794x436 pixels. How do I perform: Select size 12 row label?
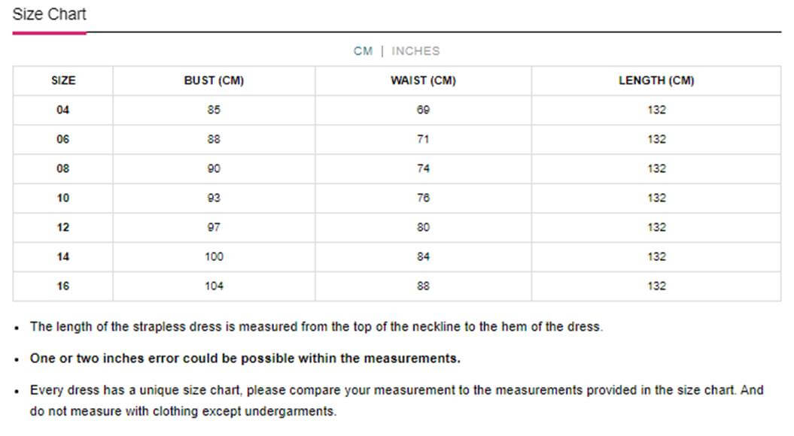(63, 227)
